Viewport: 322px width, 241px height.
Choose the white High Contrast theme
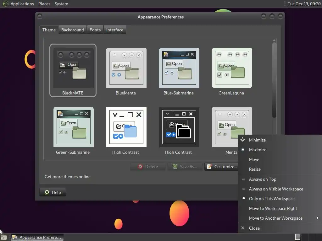126,131
